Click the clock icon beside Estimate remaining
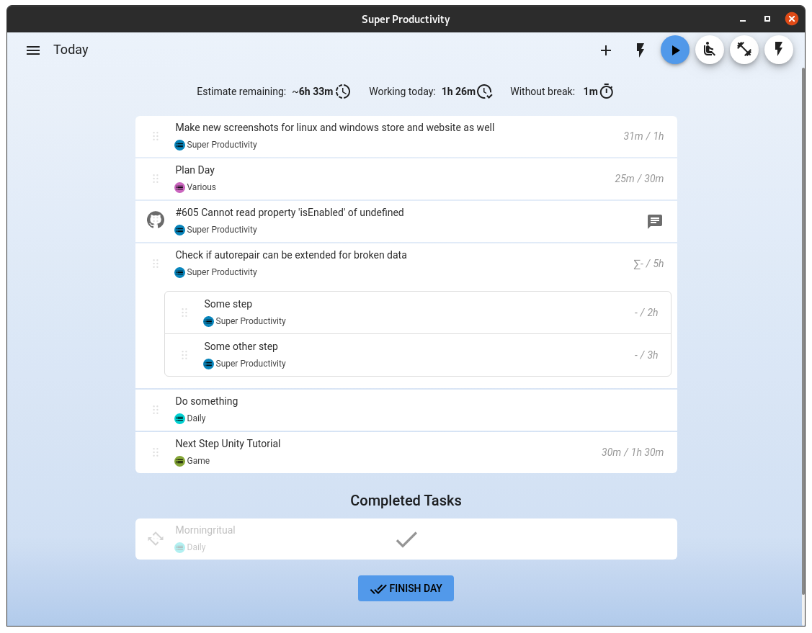 click(x=343, y=91)
